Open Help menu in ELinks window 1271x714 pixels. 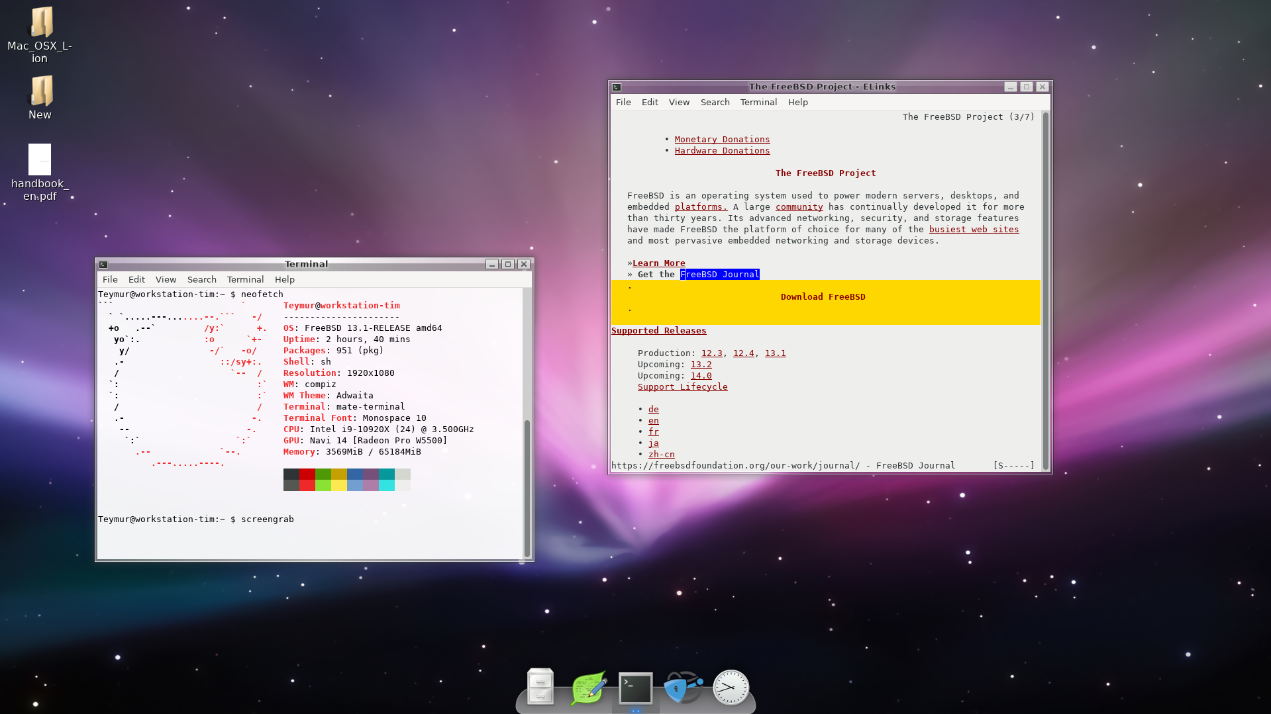[798, 102]
